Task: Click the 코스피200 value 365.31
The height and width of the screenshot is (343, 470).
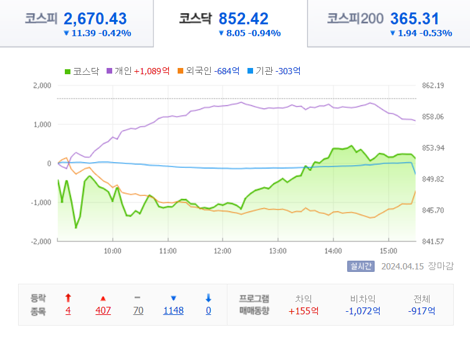Action: [x=415, y=19]
